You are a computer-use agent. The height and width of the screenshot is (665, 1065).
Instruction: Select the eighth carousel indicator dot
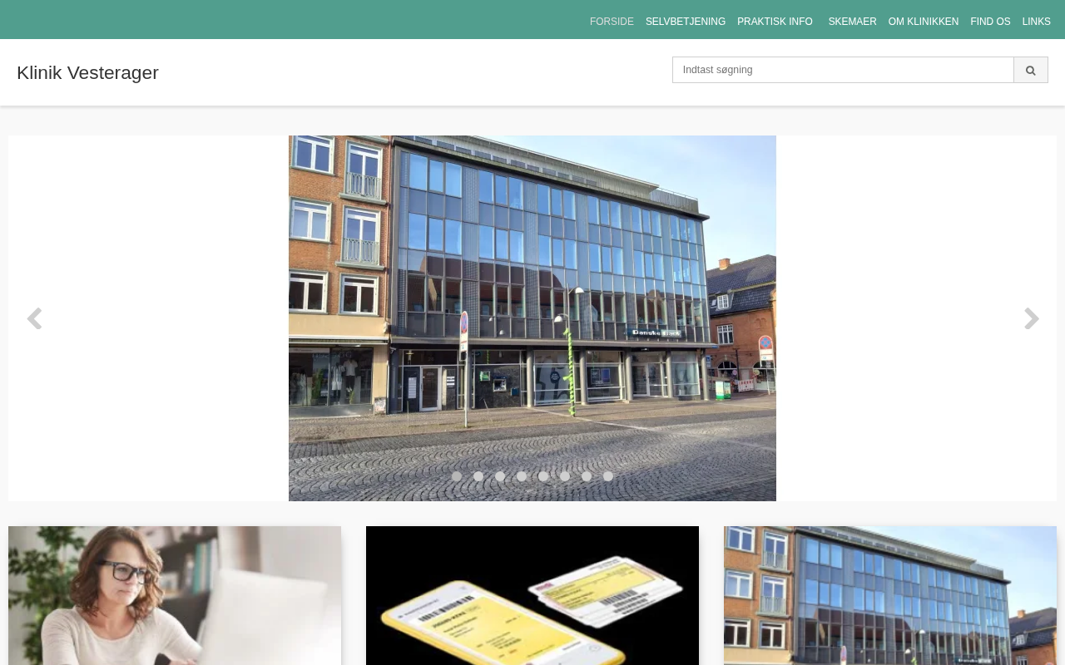(x=608, y=476)
